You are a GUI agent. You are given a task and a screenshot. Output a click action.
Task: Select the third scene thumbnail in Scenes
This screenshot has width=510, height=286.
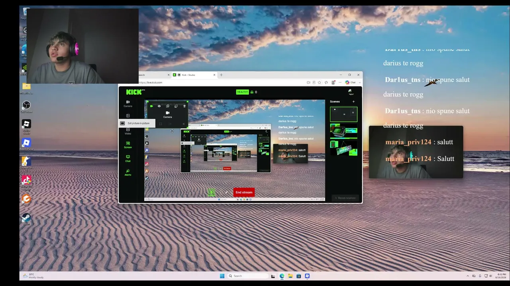pos(343,148)
